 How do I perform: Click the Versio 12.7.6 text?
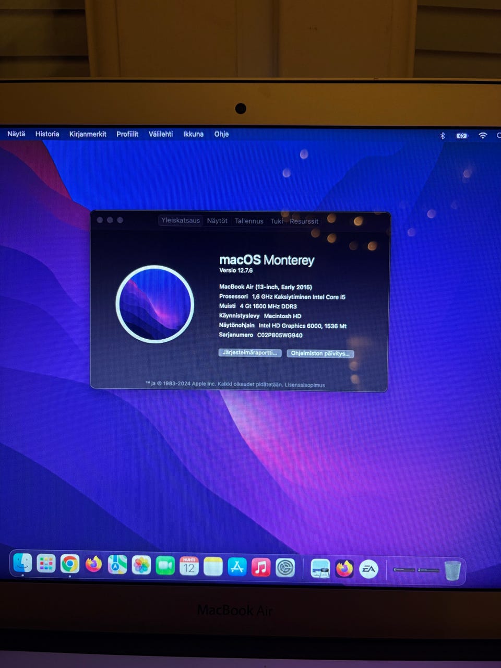click(x=236, y=270)
